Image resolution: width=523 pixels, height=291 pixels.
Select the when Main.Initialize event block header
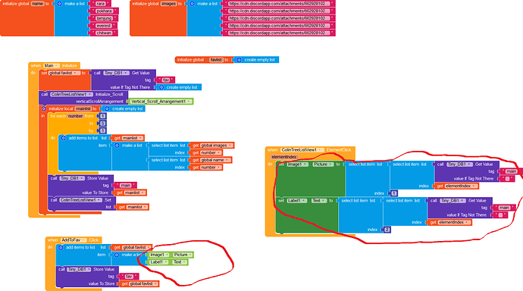tap(54, 66)
